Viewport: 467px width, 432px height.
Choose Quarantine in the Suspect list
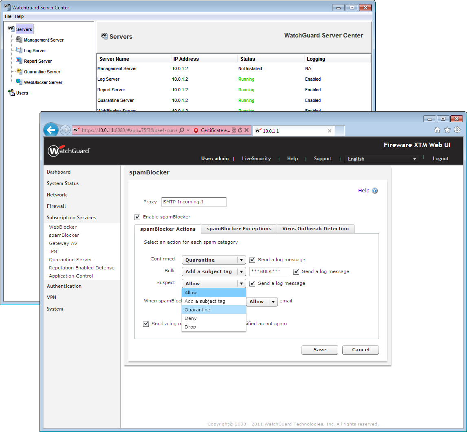coord(214,310)
